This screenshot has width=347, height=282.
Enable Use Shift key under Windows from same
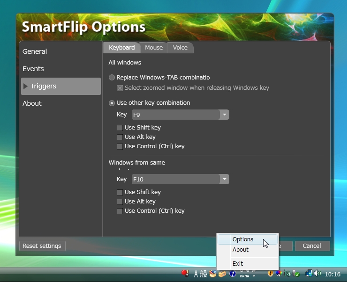tap(120, 192)
